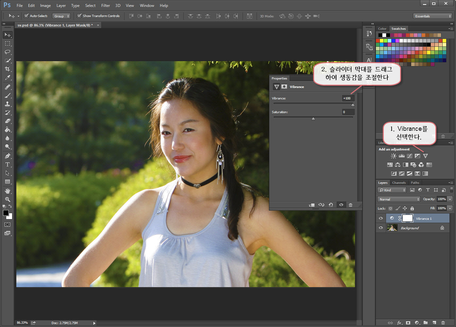Toggle lock transparent pixels

390,208
